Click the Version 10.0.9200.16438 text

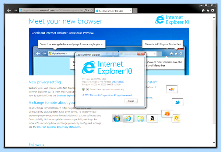(x=94, y=79)
